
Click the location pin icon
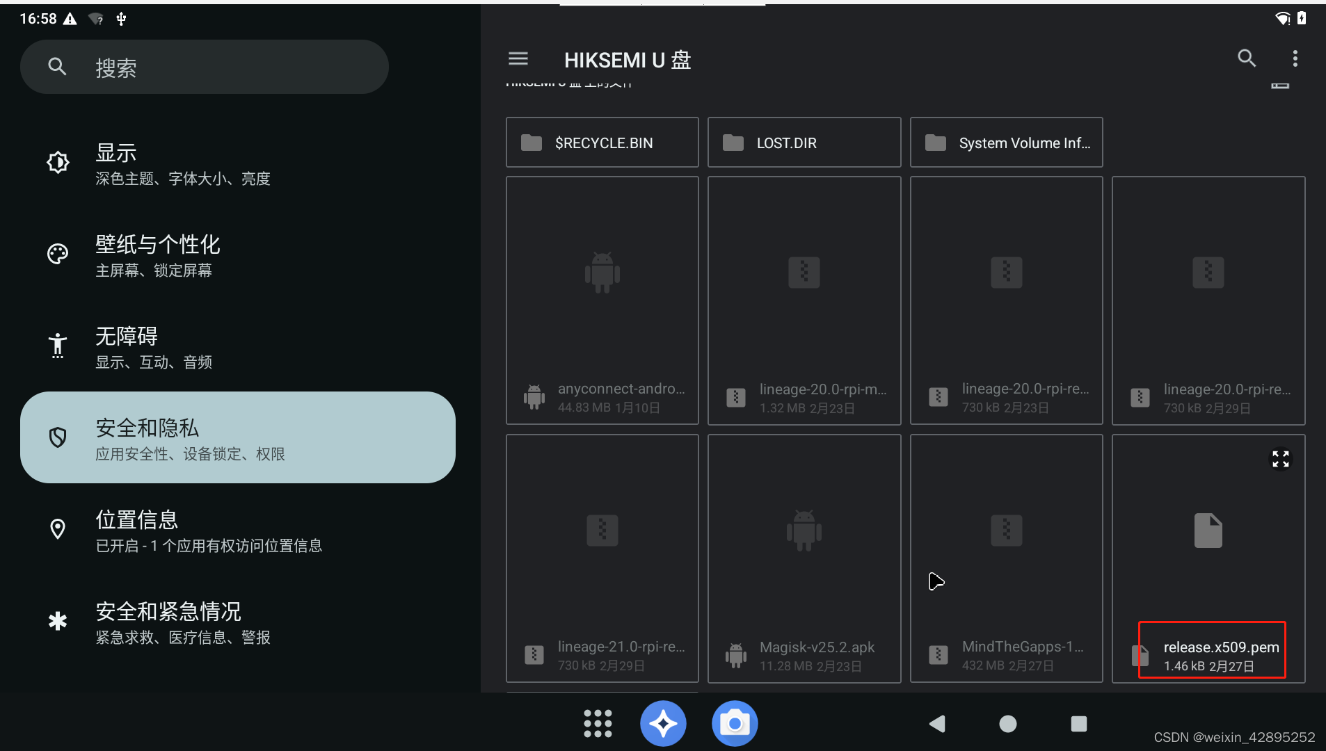[x=58, y=529]
